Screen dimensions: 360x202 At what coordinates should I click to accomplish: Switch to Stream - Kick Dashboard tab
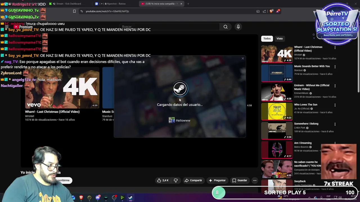point(67,4)
